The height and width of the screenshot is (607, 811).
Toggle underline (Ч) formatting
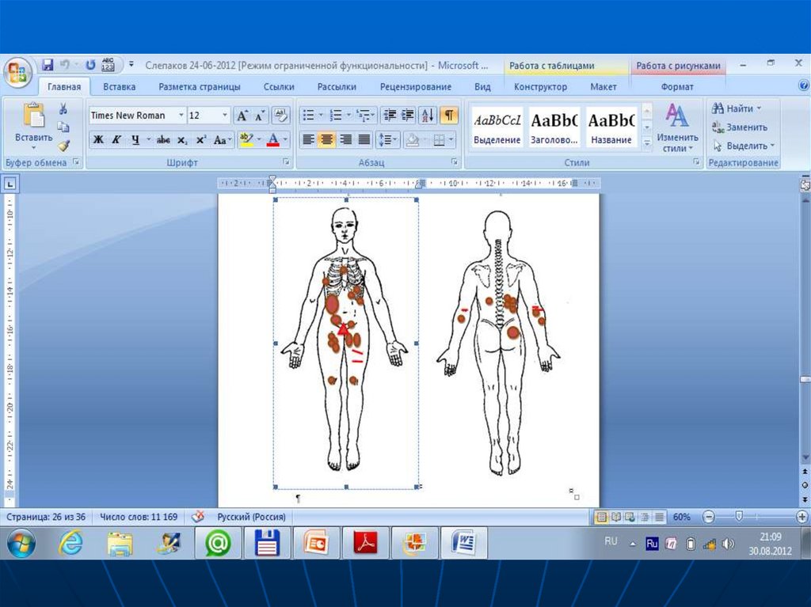click(x=135, y=139)
